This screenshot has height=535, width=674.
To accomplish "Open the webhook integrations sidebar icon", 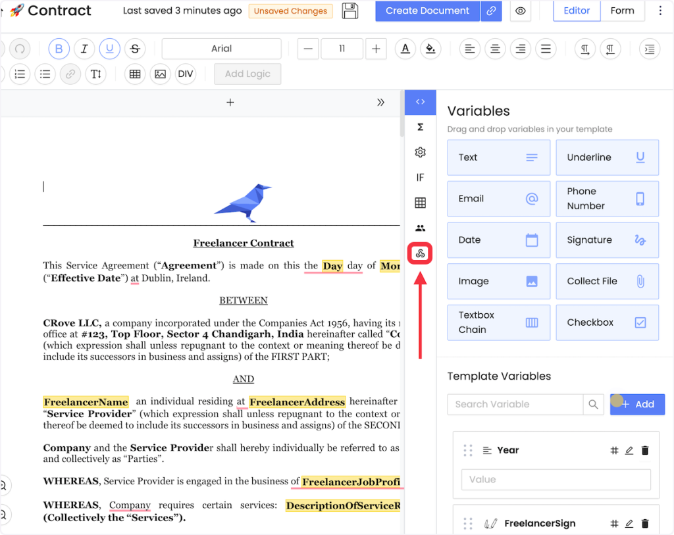I will pyautogui.click(x=420, y=253).
